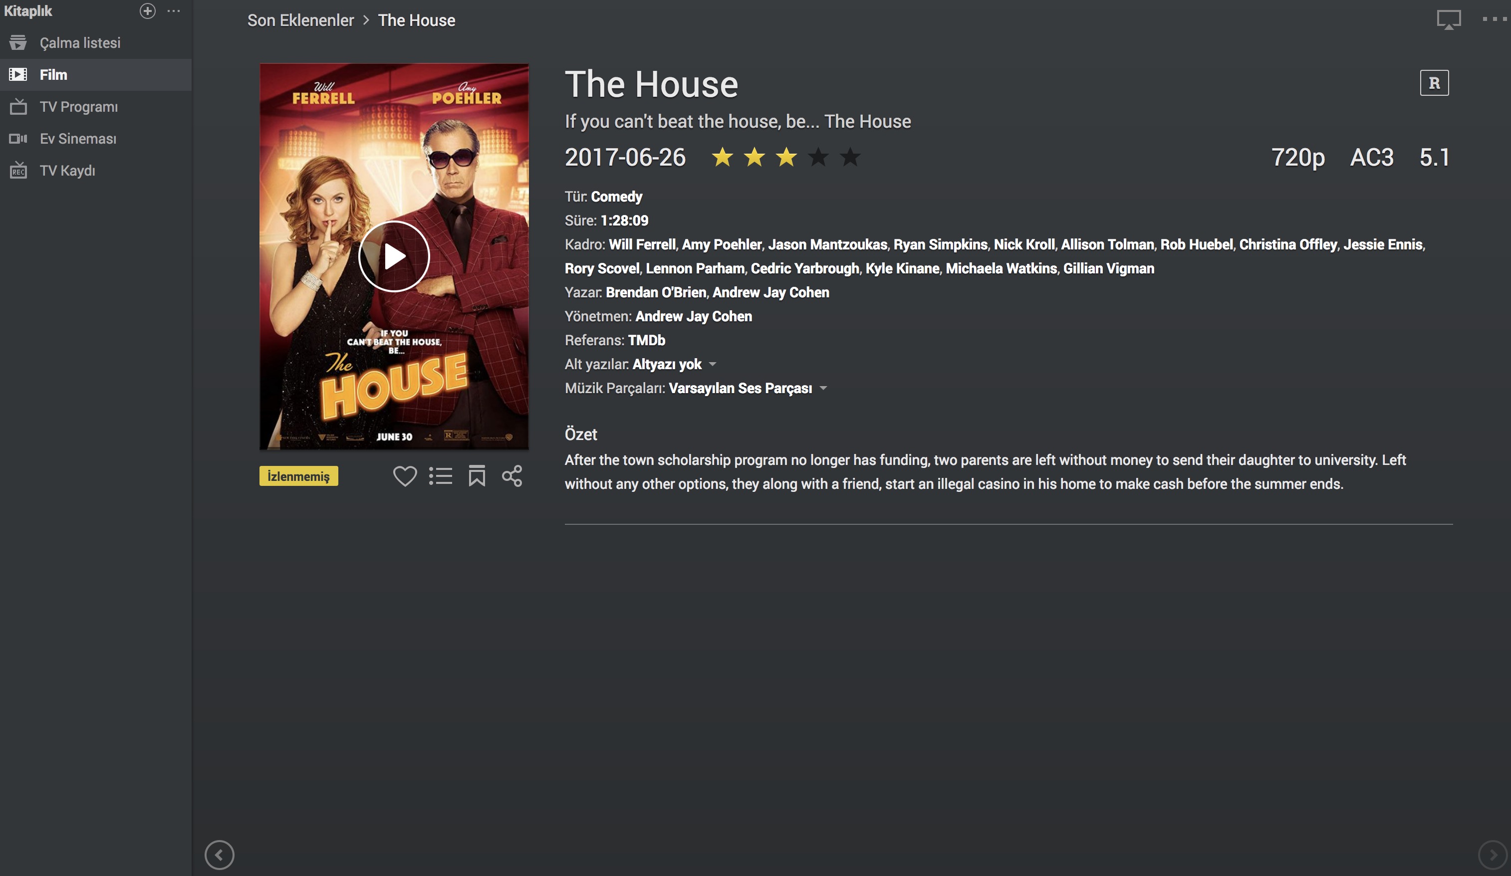The width and height of the screenshot is (1511, 876).
Task: Expand the Alt yazılar subtitle dropdown
Action: click(712, 364)
